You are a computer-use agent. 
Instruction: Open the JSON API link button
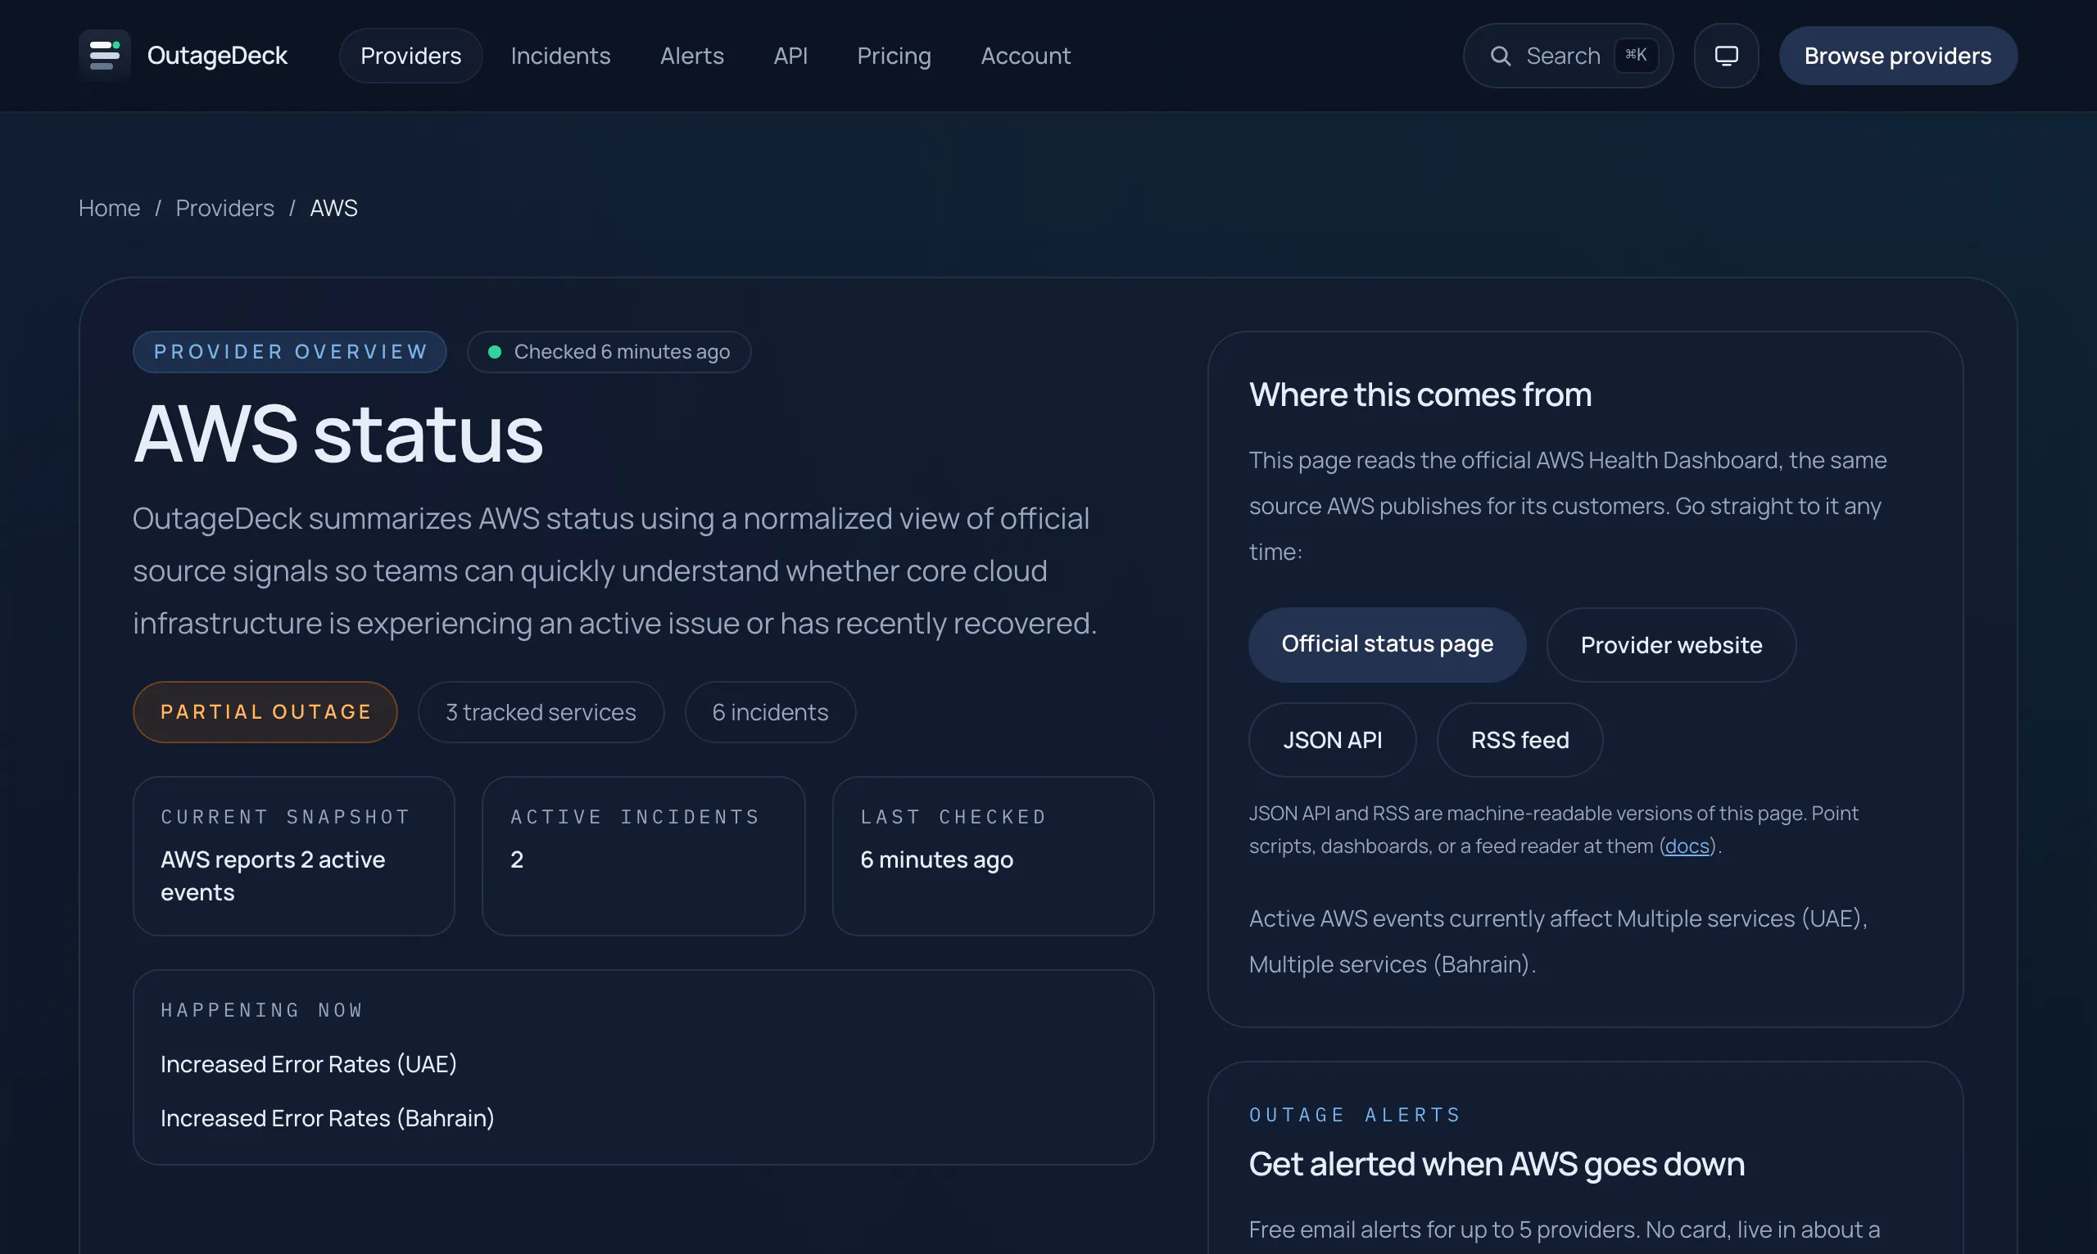click(1332, 740)
